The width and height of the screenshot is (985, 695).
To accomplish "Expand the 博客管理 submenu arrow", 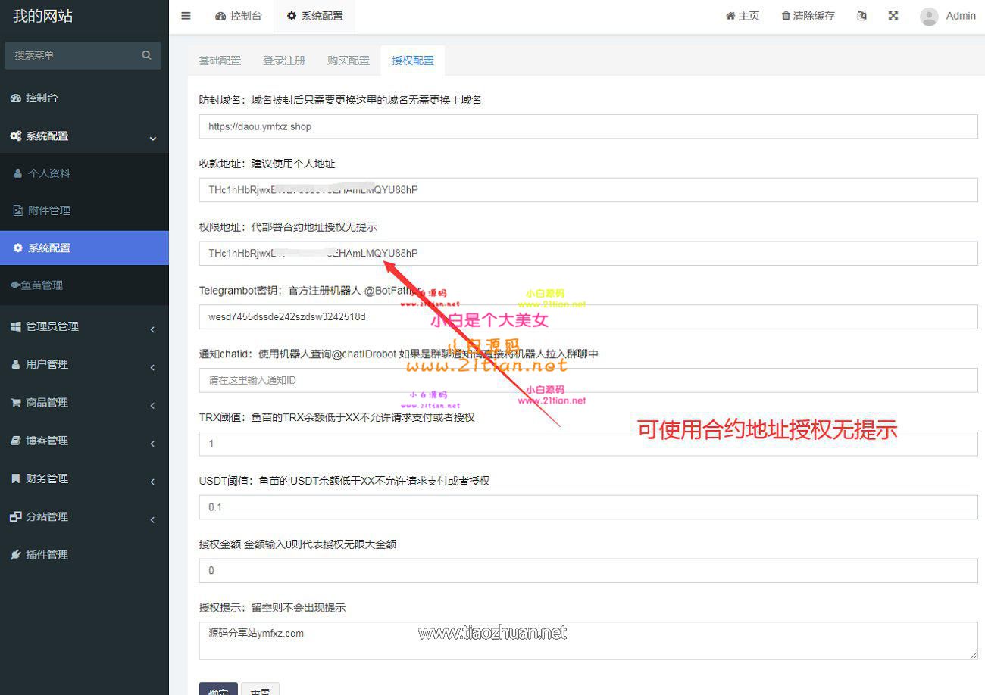I will pyautogui.click(x=152, y=443).
